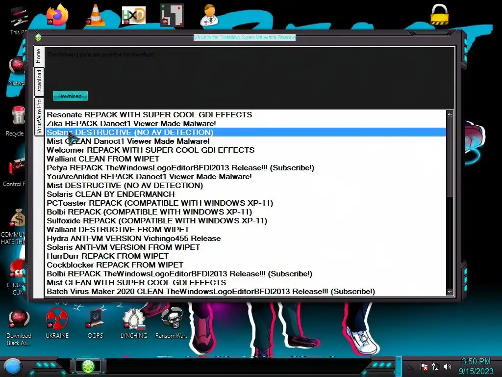This screenshot has height=377, width=502.
Task: Open the maze-style desktop icon beside HxD
Action: (x=172, y=15)
